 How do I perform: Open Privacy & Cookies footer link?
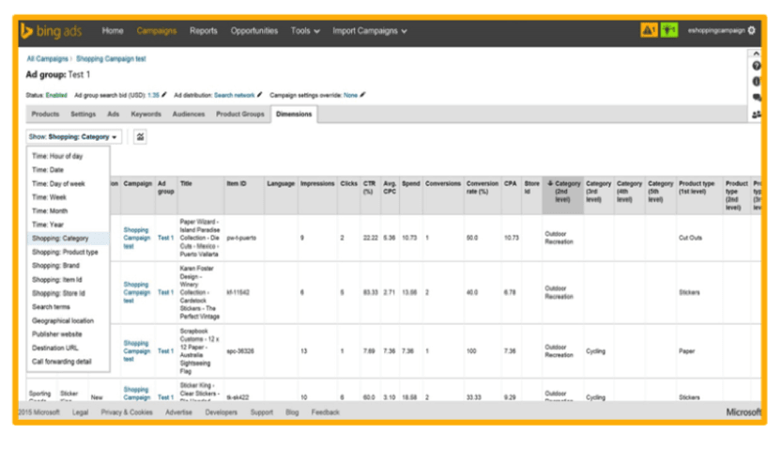tap(127, 412)
